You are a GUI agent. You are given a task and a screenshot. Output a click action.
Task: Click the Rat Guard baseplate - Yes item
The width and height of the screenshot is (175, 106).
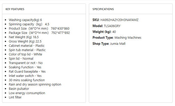27,71
